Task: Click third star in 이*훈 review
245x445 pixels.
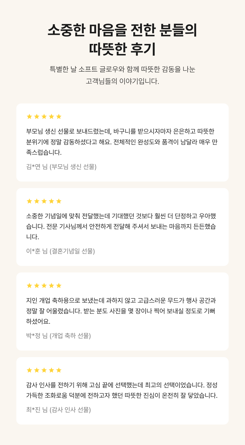Action: pos(44,201)
